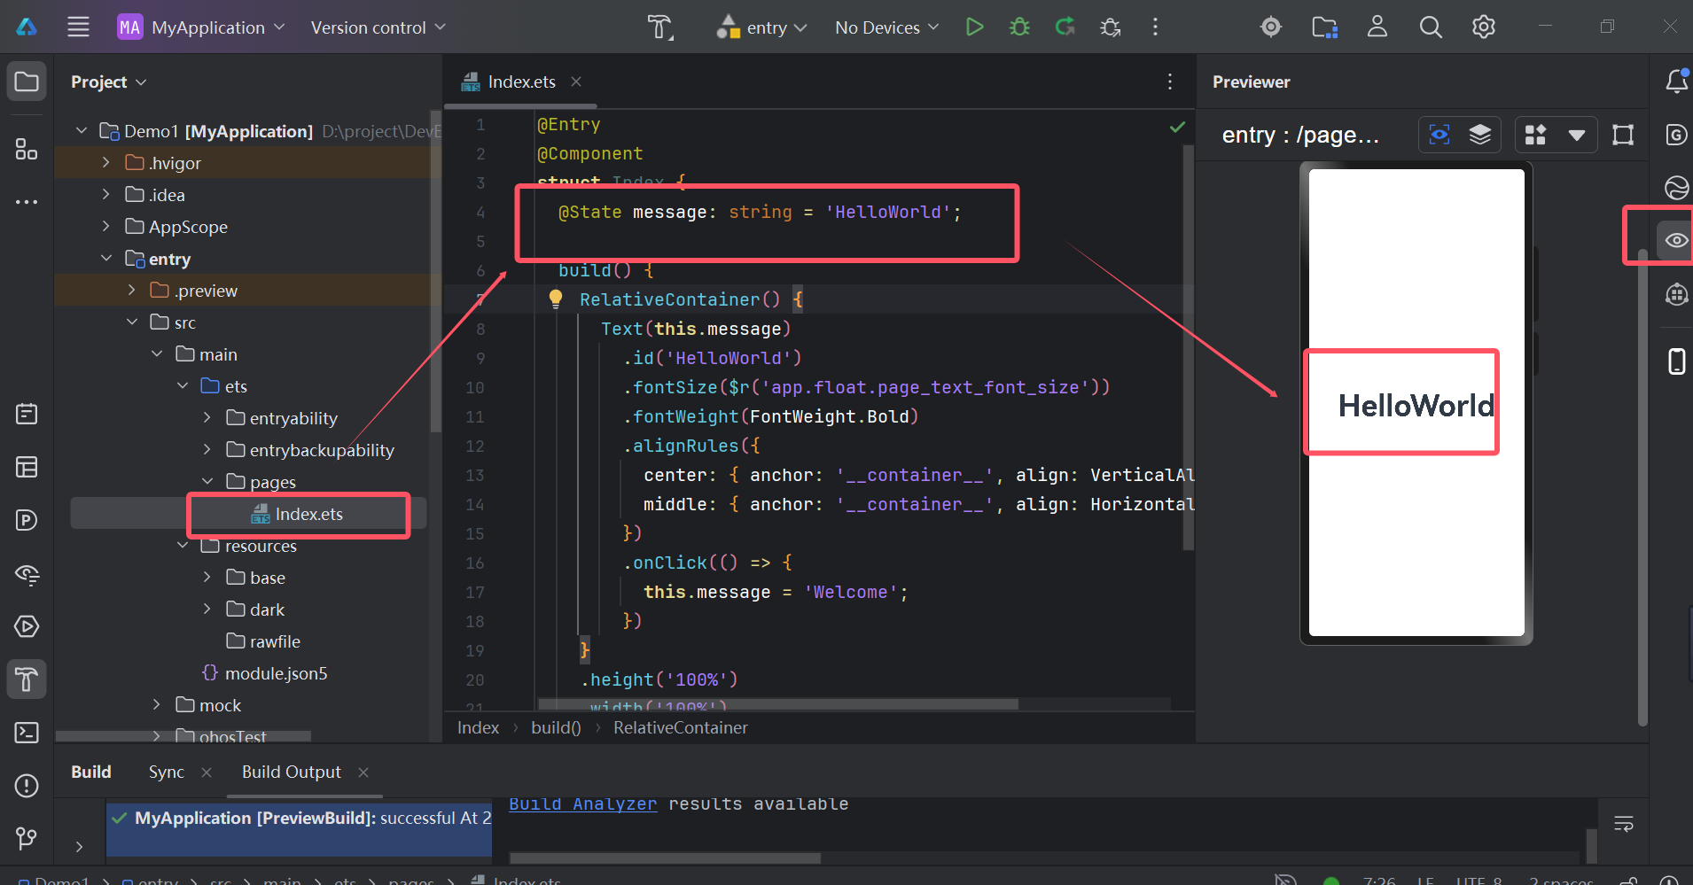Click the frame rotate icon in Previewer

[x=1623, y=135]
